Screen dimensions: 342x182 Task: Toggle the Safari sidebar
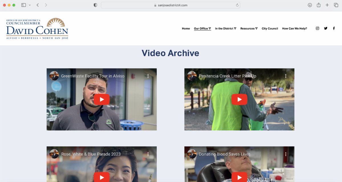(x=24, y=5)
